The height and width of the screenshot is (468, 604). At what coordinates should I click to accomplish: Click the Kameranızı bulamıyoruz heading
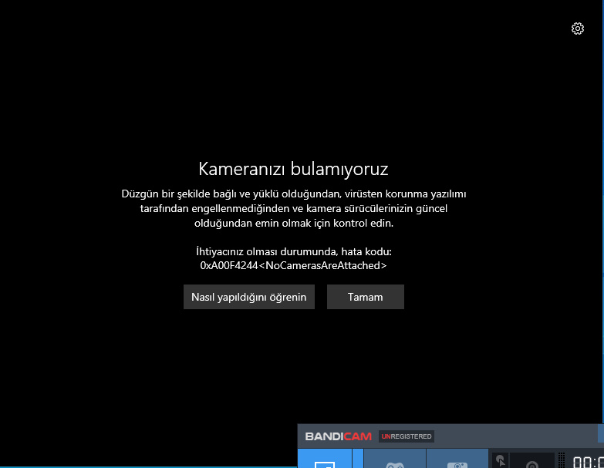pyautogui.click(x=293, y=168)
